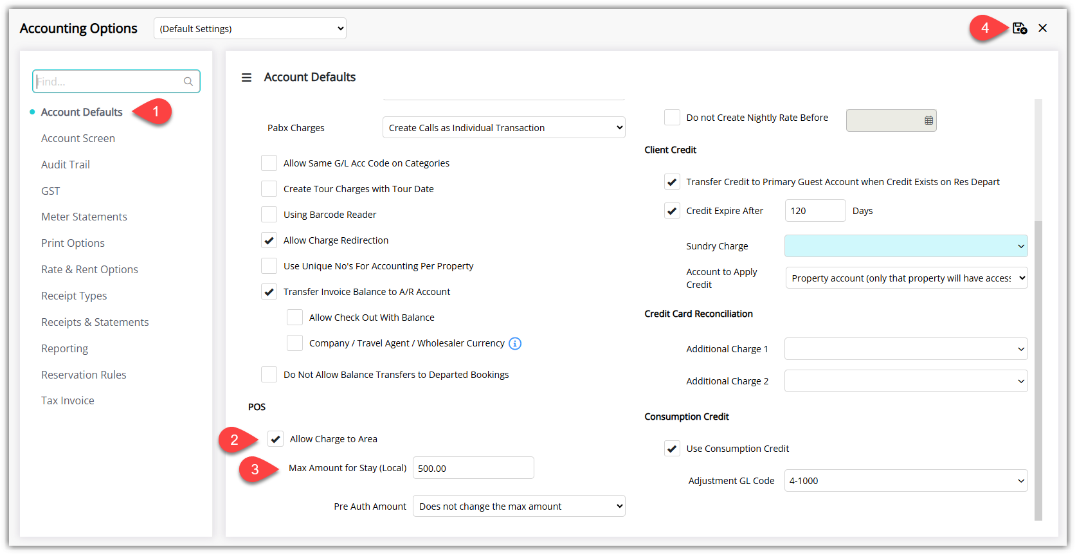Go to Audit Trail settings

(66, 165)
